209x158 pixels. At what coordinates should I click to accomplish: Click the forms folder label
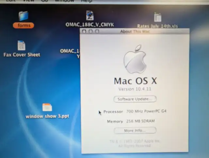tap(24, 26)
